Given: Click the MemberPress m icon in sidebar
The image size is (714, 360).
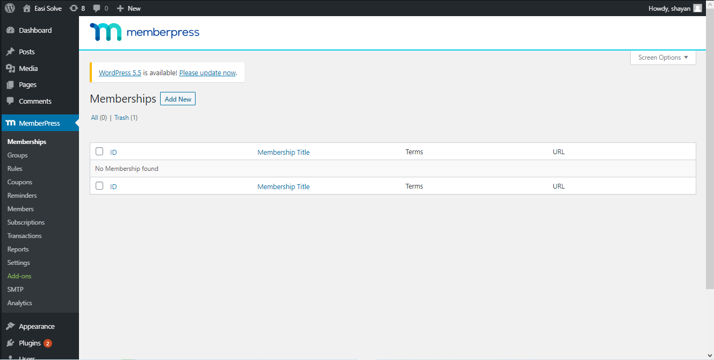Looking at the screenshot, I should pos(10,123).
